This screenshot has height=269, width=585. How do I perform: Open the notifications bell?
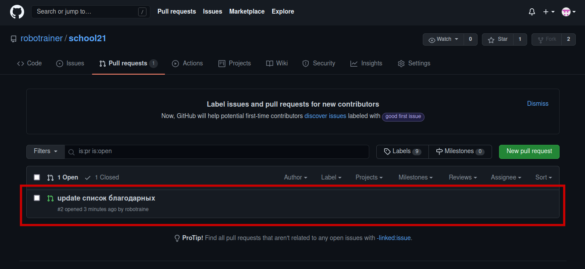[x=532, y=12]
